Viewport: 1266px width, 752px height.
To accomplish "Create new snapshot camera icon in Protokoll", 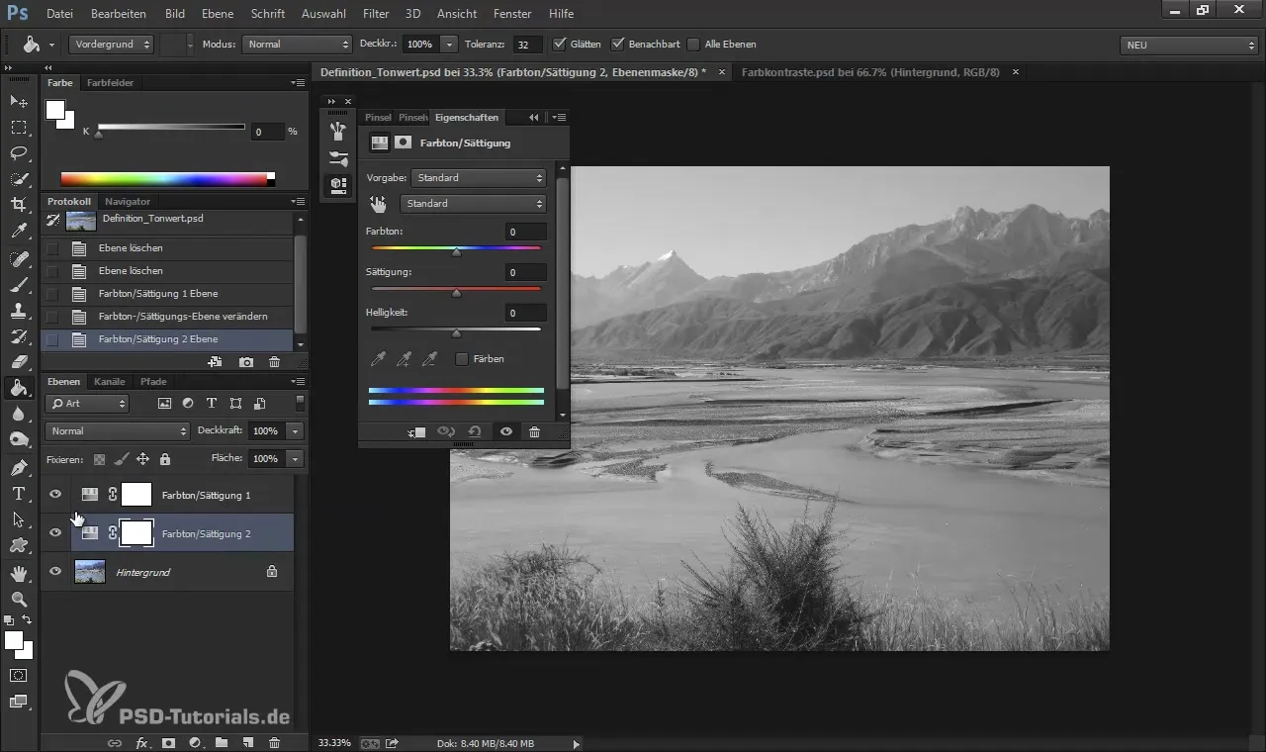I will (246, 362).
